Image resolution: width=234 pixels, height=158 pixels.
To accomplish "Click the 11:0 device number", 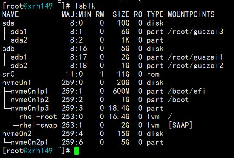I will (x=74, y=74).
